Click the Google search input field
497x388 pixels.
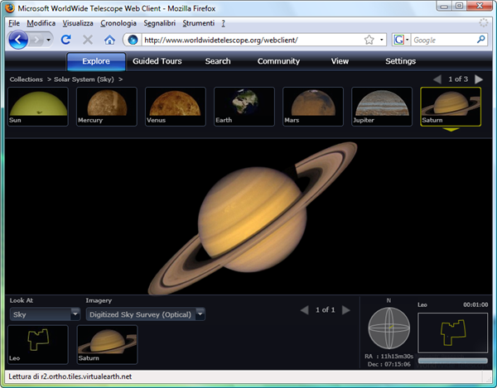tap(439, 40)
